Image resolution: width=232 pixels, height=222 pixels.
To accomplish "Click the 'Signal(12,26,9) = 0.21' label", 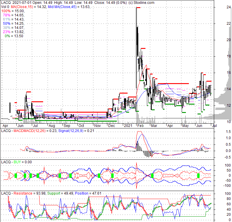I will (x=76, y=131).
